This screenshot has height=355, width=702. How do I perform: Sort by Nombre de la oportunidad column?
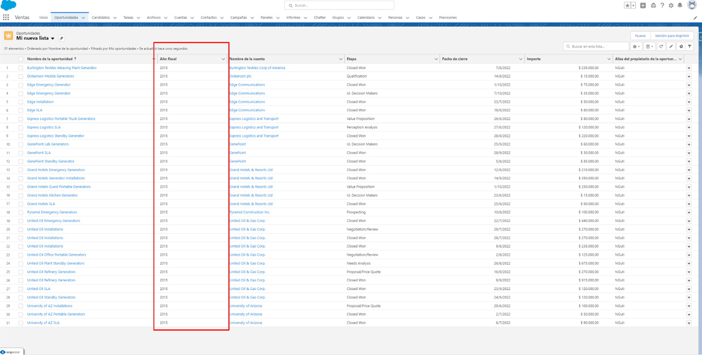[x=49, y=59]
